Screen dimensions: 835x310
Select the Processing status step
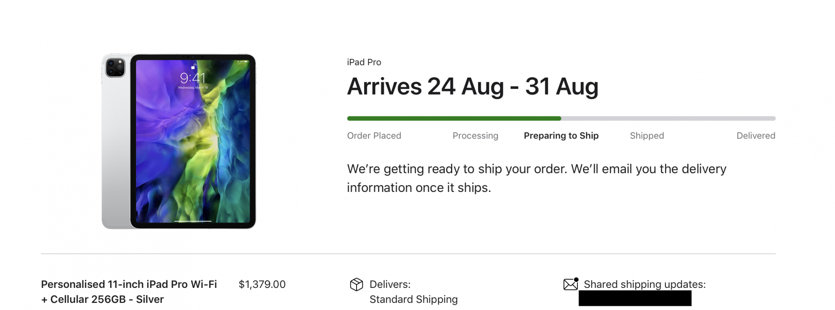click(x=475, y=136)
